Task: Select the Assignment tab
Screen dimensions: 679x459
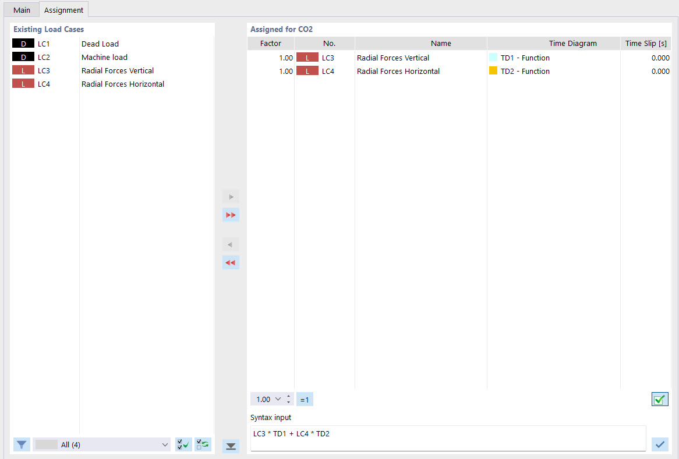Action: click(x=63, y=10)
